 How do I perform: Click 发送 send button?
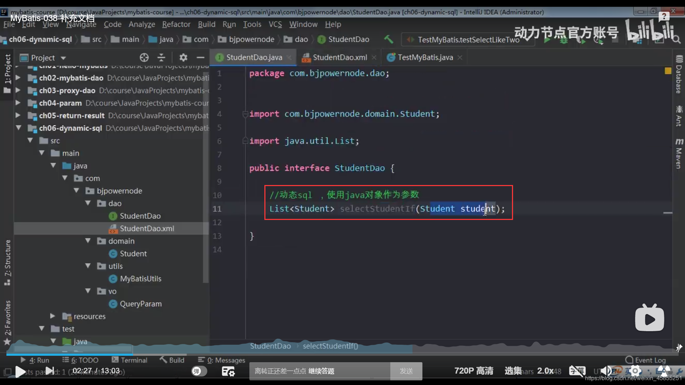tap(406, 371)
